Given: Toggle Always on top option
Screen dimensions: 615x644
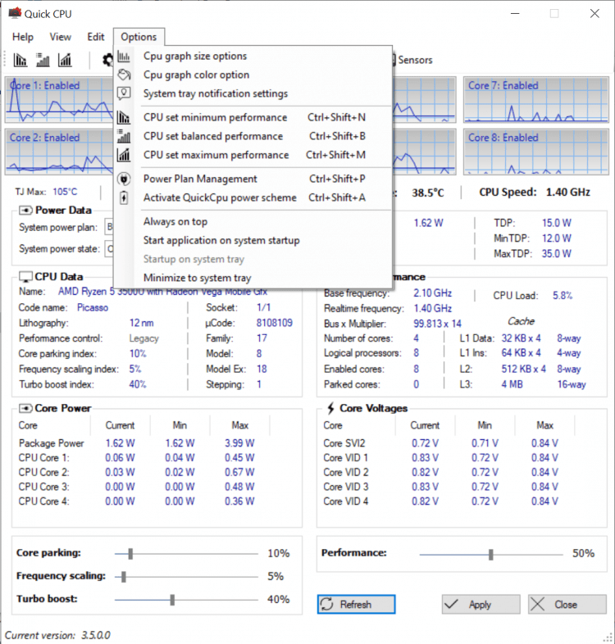Looking at the screenshot, I should coord(175,222).
